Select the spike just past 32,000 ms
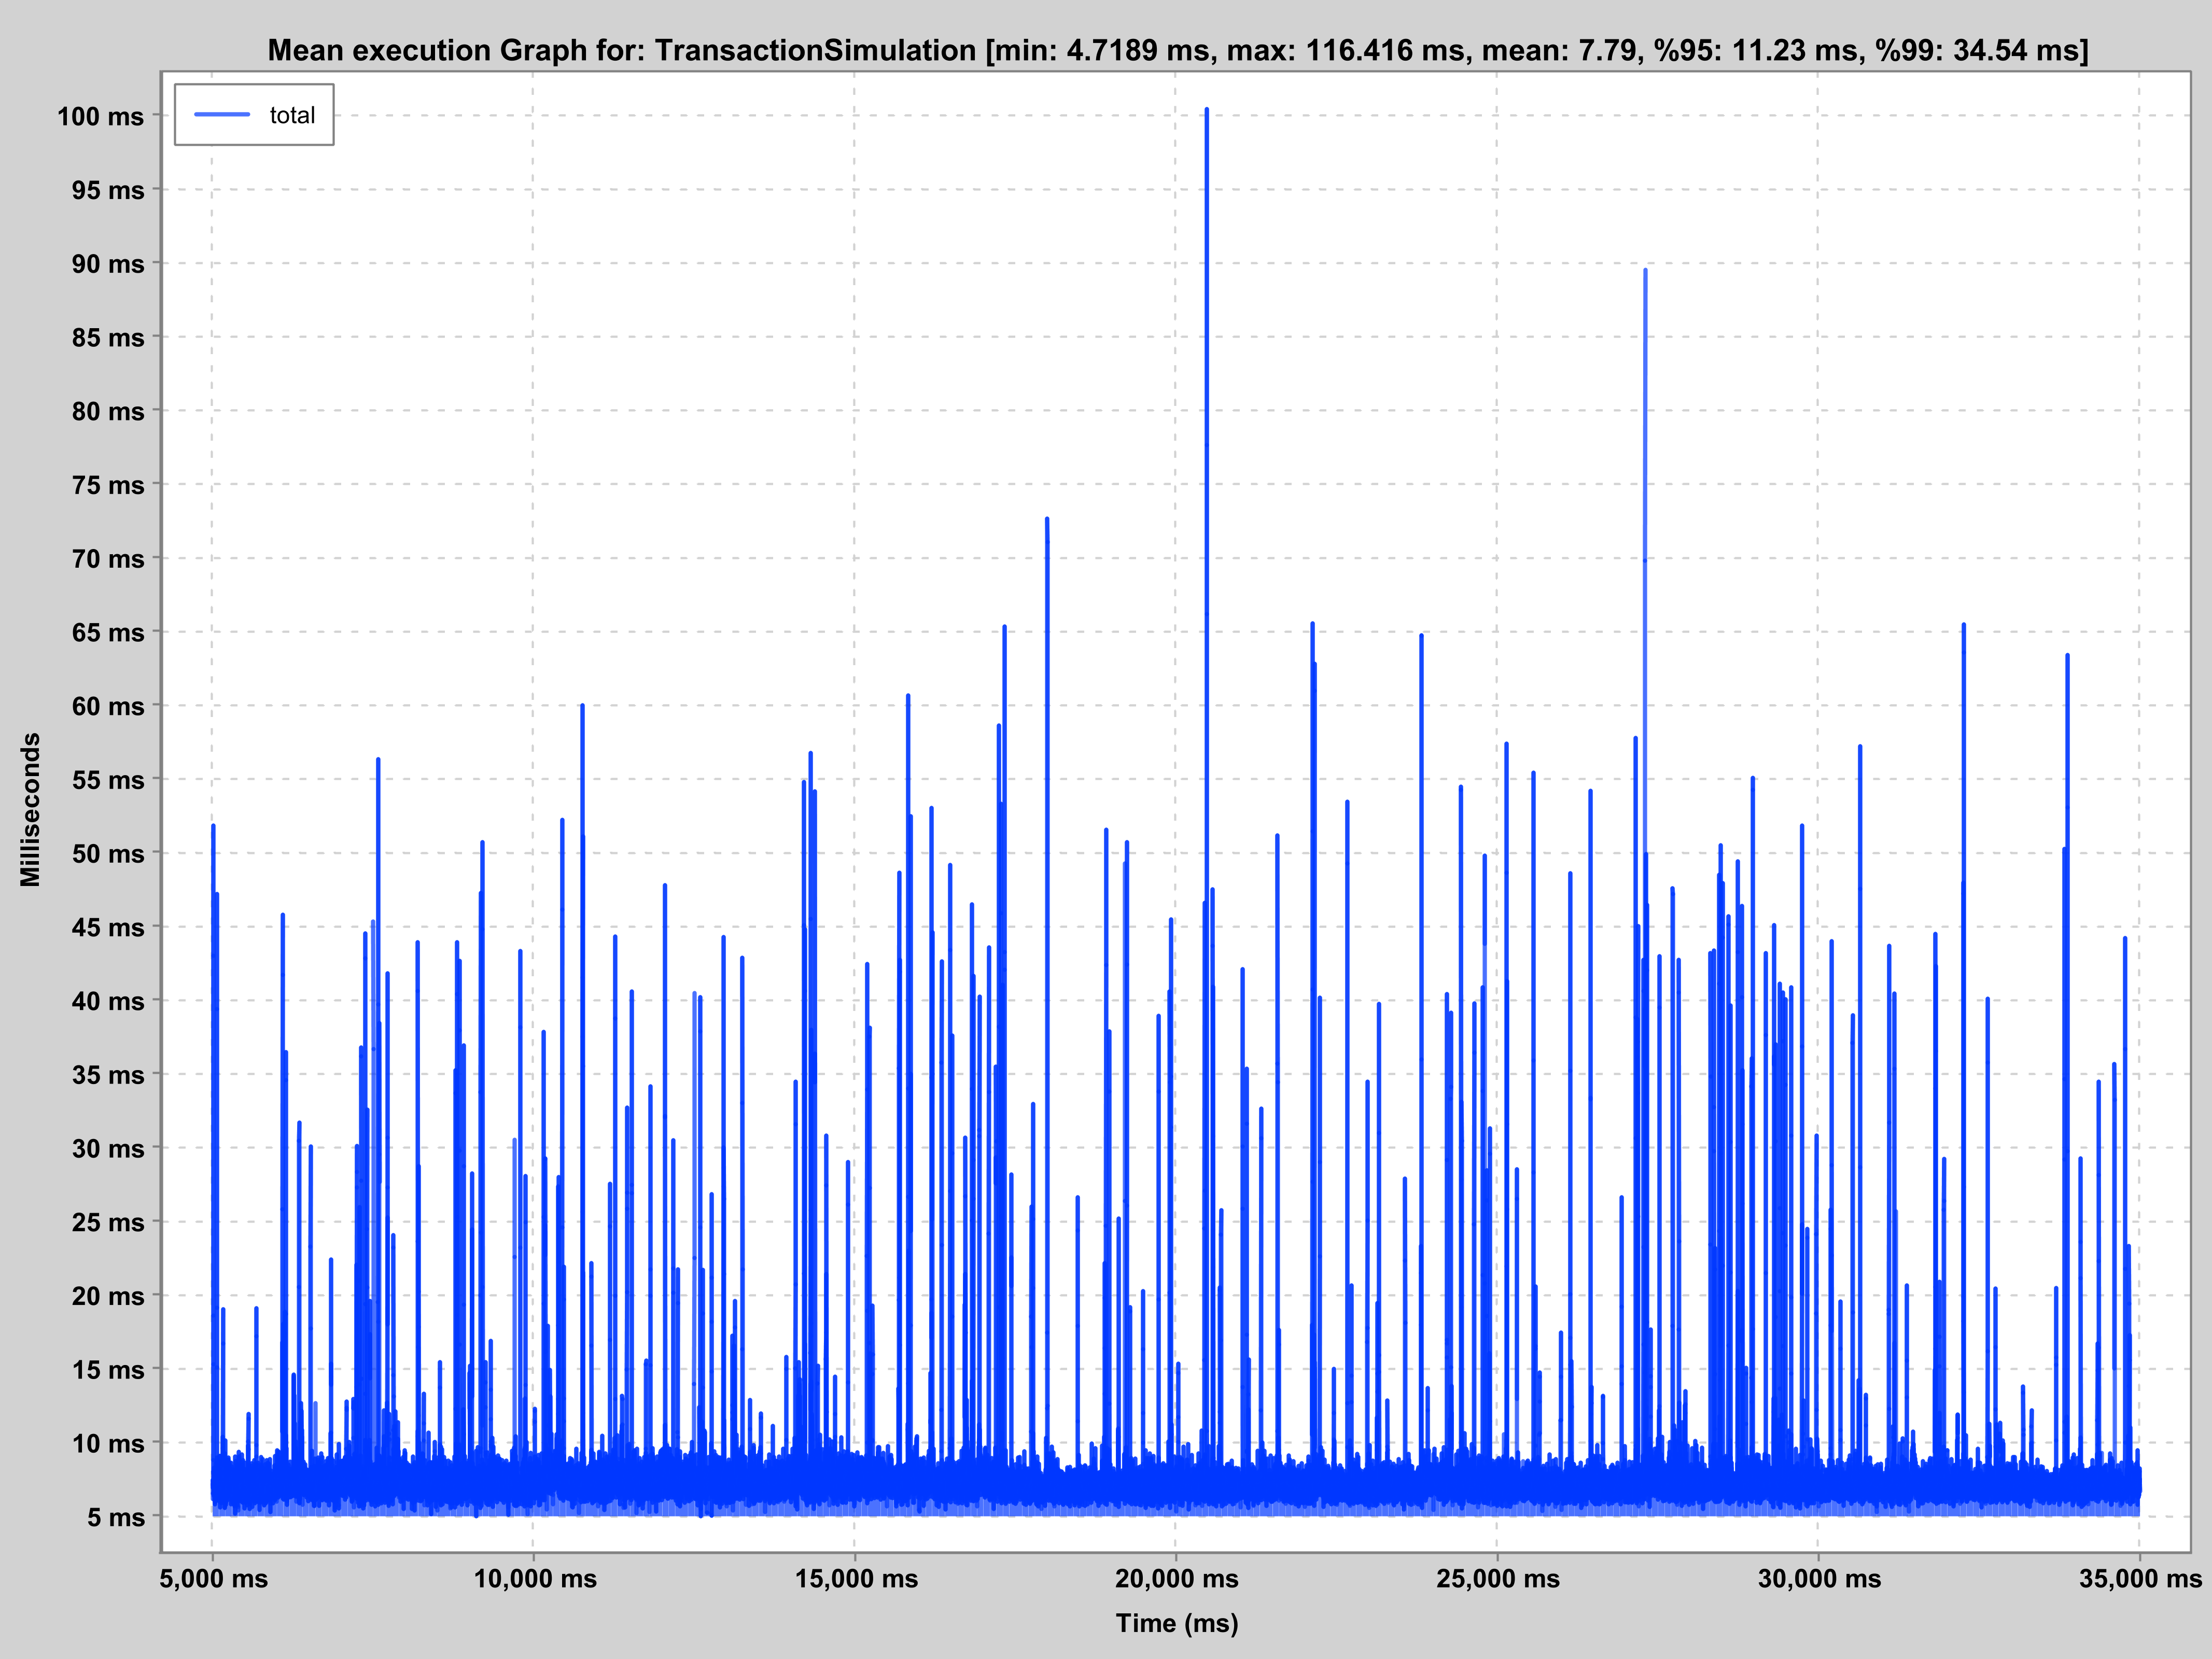 pos(1964,700)
